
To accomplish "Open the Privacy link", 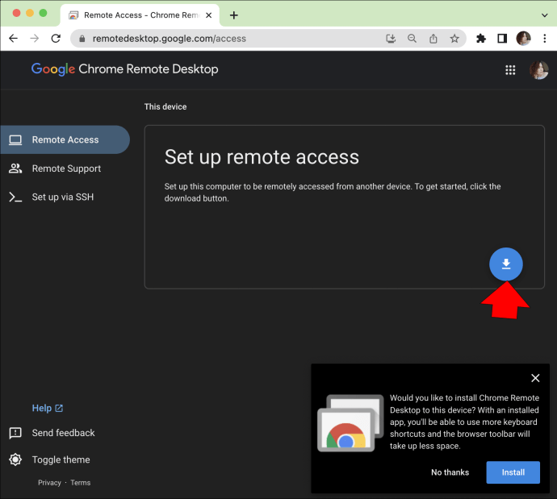I will pos(50,483).
